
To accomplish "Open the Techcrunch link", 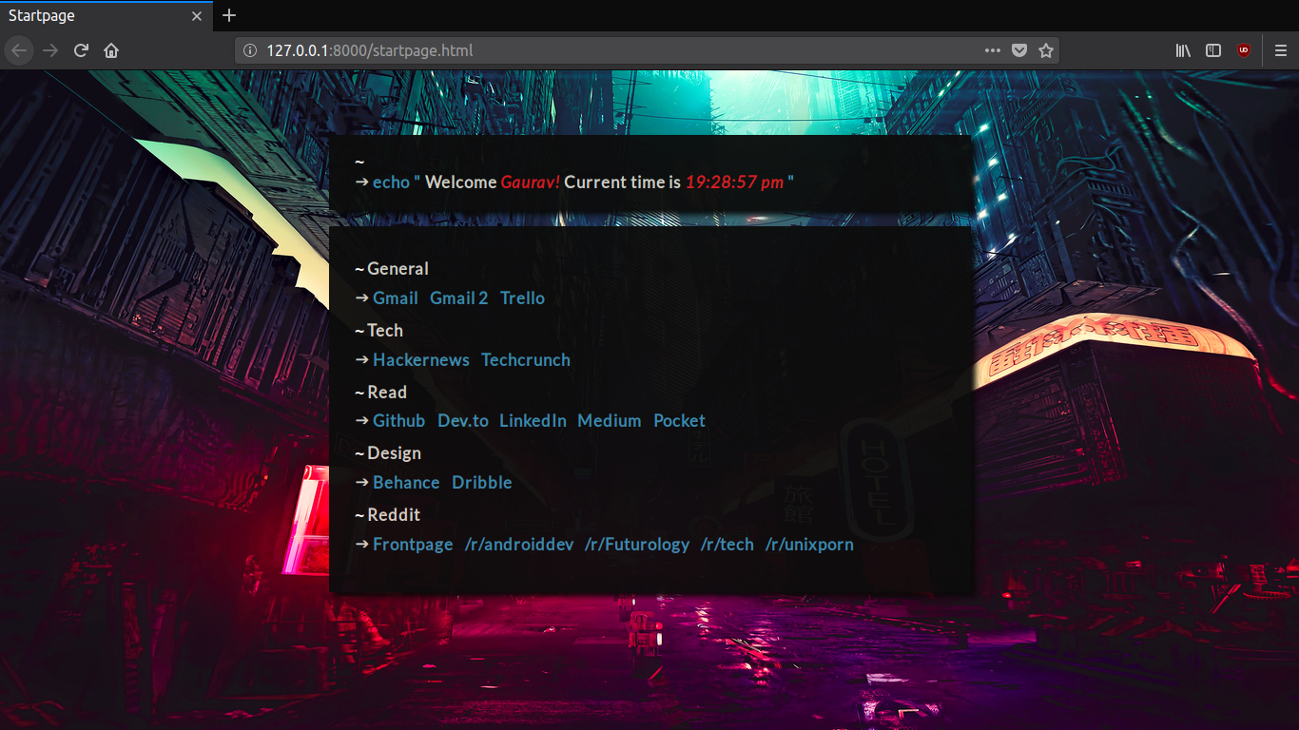I will pos(526,360).
